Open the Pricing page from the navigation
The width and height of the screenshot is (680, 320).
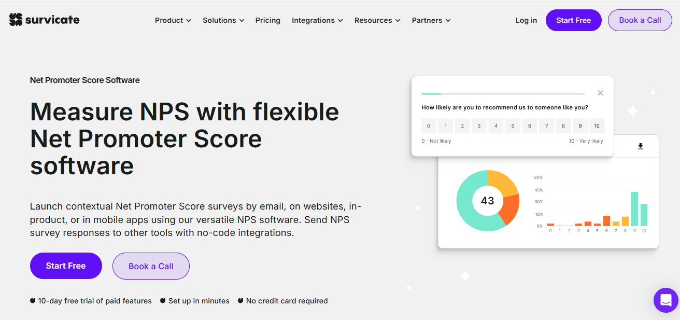267,20
